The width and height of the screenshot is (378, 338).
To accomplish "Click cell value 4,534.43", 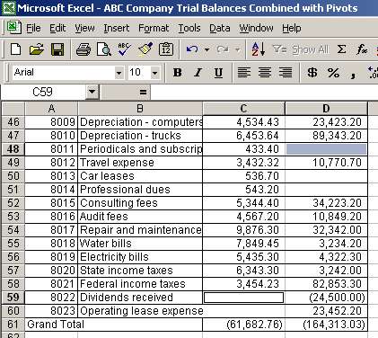I will pos(244,122).
